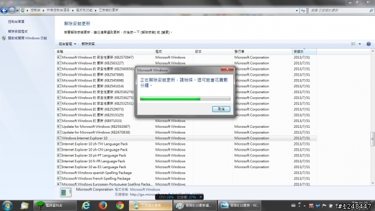
Task: Expand the arrow after 所有控制台項目 breadcrumb
Action: coord(73,11)
